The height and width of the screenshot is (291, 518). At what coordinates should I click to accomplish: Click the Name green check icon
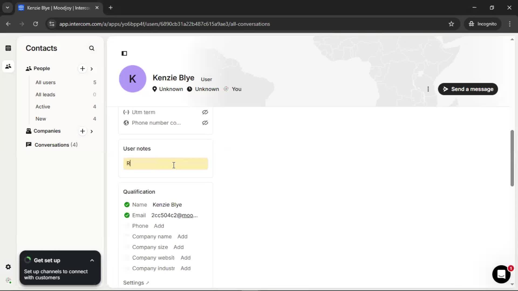pyautogui.click(x=127, y=205)
